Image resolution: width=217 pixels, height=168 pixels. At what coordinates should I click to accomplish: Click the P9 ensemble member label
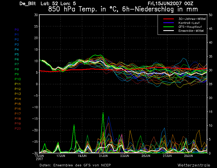17,74
